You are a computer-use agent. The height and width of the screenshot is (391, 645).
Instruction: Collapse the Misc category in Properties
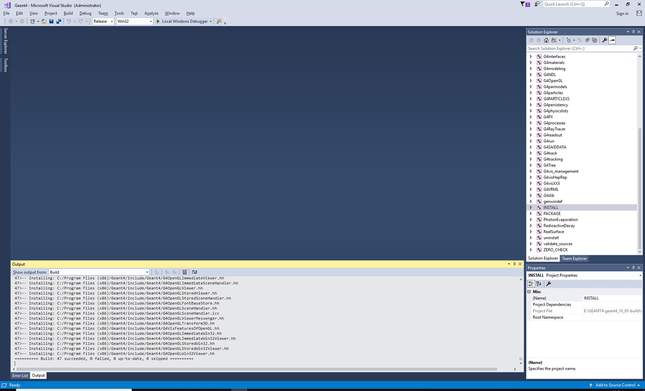530,292
